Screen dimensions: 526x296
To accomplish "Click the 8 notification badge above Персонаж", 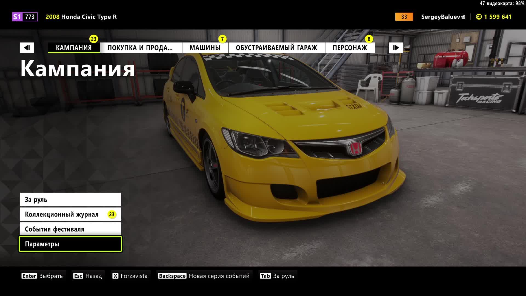I will click(369, 39).
